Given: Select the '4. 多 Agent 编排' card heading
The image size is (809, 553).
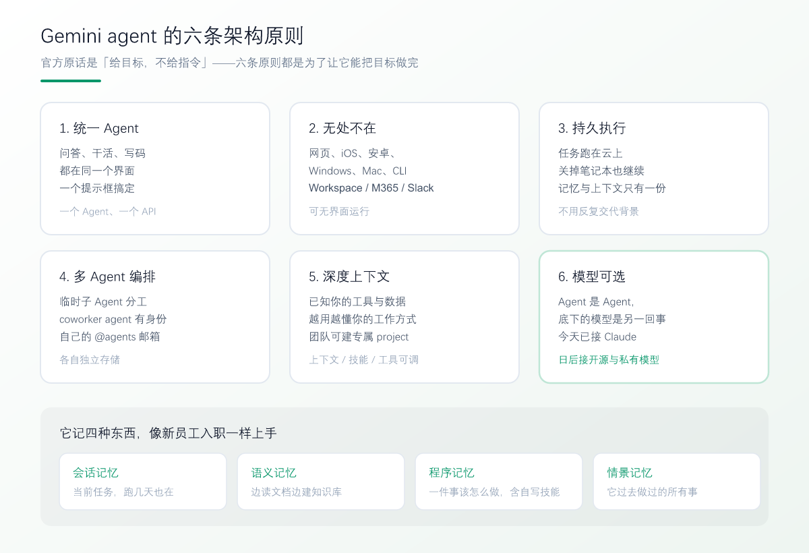Looking at the screenshot, I should pyautogui.click(x=108, y=276).
